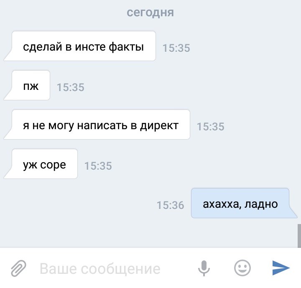Select the 'уж соре' message bubble
Viewport: 301px width, 288px height.
(x=41, y=164)
